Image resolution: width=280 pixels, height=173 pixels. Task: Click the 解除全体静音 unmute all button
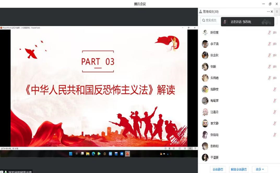239,169
